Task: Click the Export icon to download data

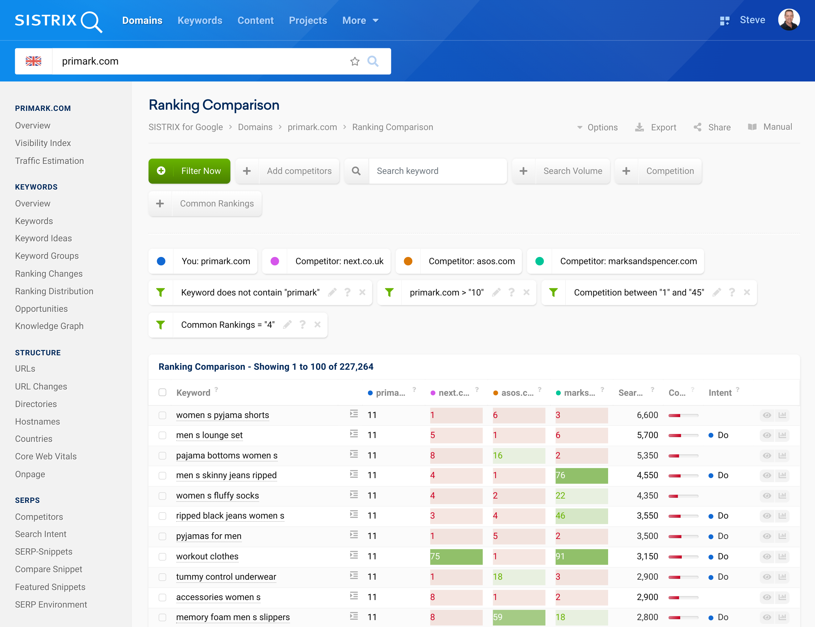Action: tap(640, 127)
